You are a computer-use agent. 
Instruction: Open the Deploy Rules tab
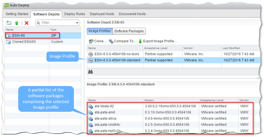[75, 14]
